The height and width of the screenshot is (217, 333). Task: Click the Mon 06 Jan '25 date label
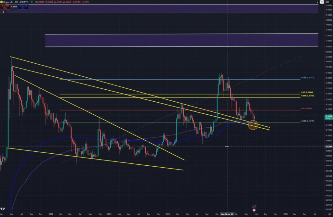[x=227, y=214]
